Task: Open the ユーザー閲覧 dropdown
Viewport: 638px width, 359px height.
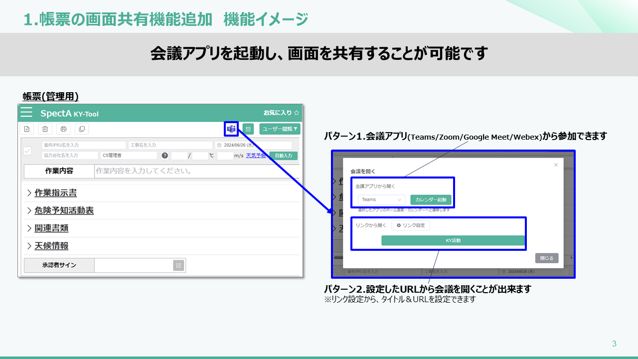Action: pos(280,129)
